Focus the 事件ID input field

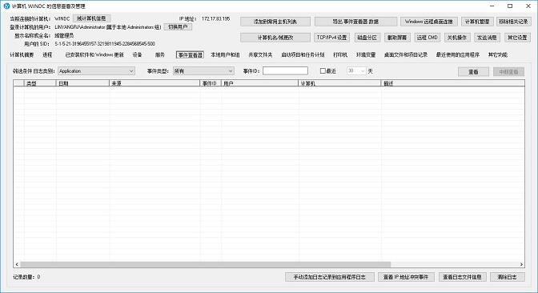tap(285, 71)
